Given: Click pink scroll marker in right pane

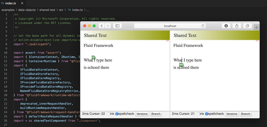Looking at the screenshot, I should coord(257,41).
